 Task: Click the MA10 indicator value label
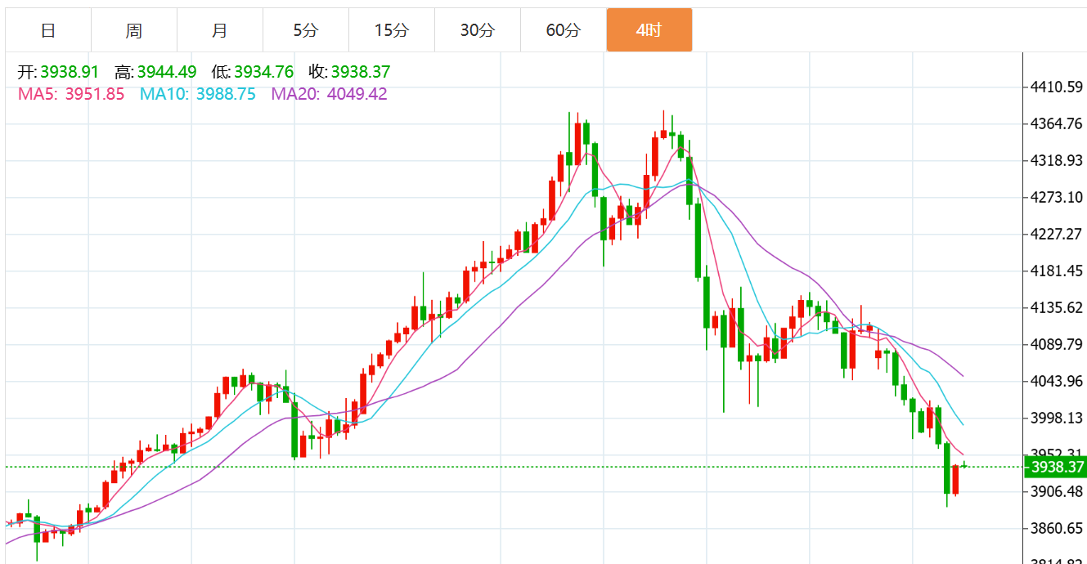coord(197,94)
